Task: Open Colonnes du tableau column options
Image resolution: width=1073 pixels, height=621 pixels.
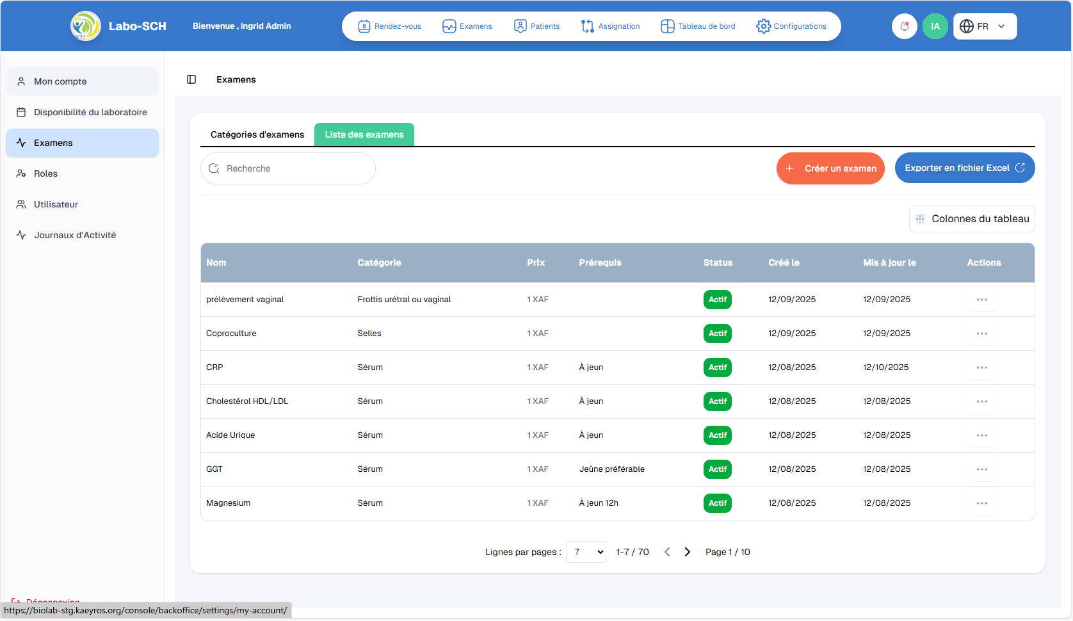Action: [972, 219]
